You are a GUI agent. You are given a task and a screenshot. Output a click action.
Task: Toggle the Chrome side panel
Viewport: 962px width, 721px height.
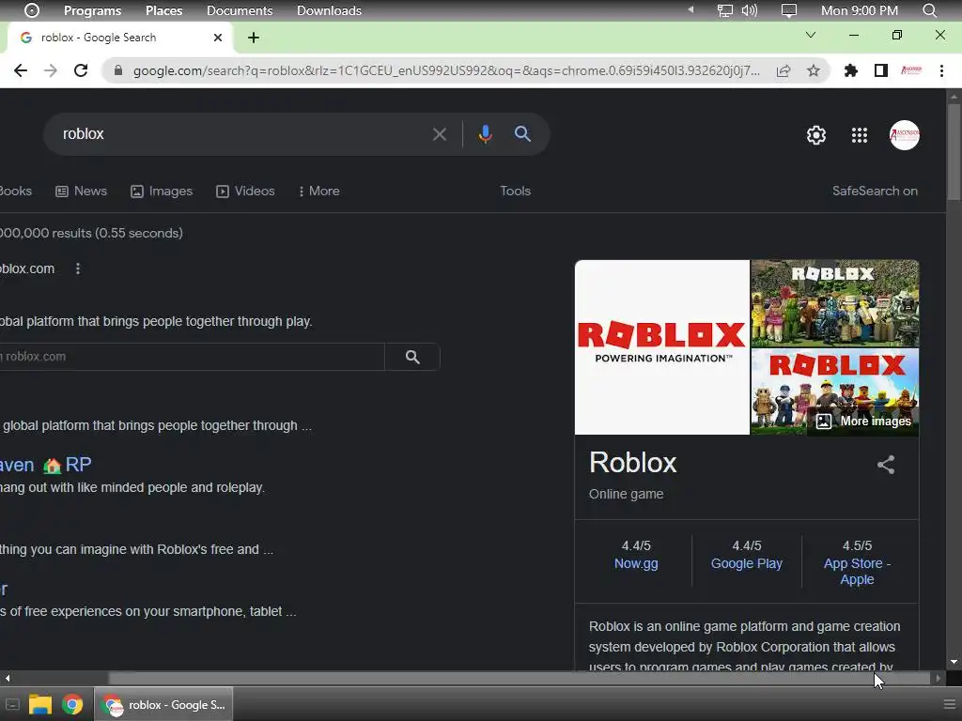881,70
